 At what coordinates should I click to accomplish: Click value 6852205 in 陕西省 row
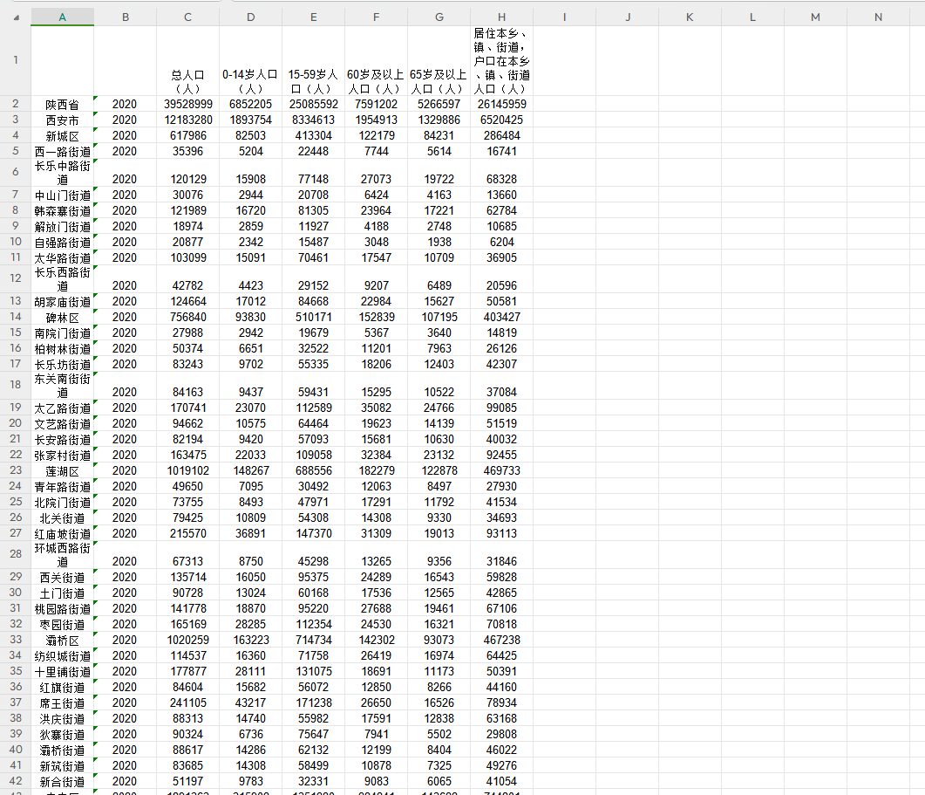(x=251, y=104)
